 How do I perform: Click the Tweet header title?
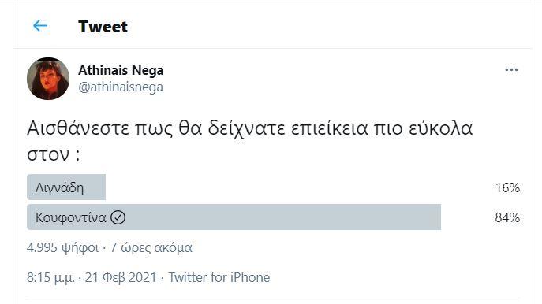tap(103, 27)
